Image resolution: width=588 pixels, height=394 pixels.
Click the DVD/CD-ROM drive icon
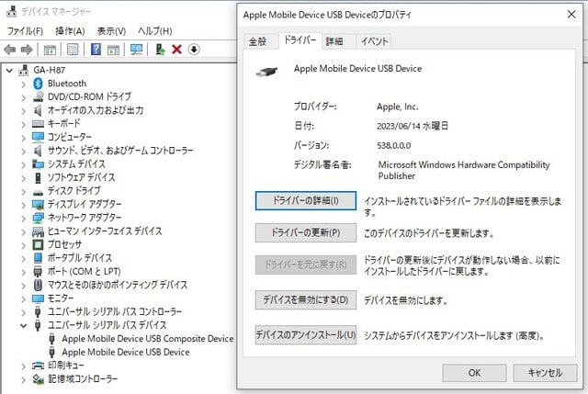38,96
